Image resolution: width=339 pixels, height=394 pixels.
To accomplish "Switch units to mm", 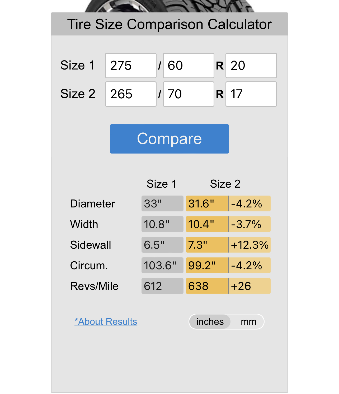I will coord(248,322).
